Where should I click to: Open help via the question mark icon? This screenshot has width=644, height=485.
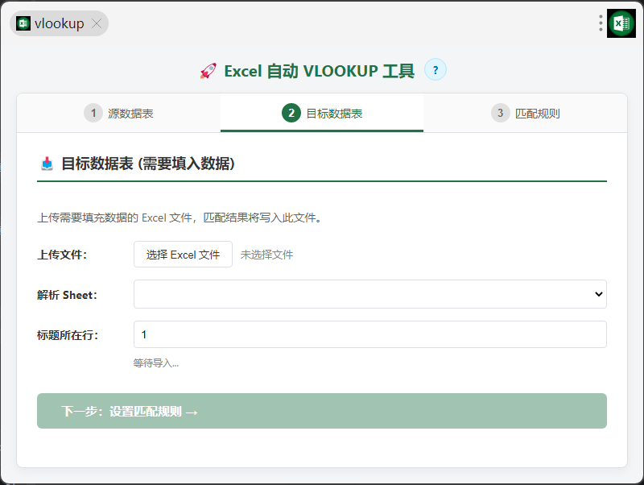436,70
